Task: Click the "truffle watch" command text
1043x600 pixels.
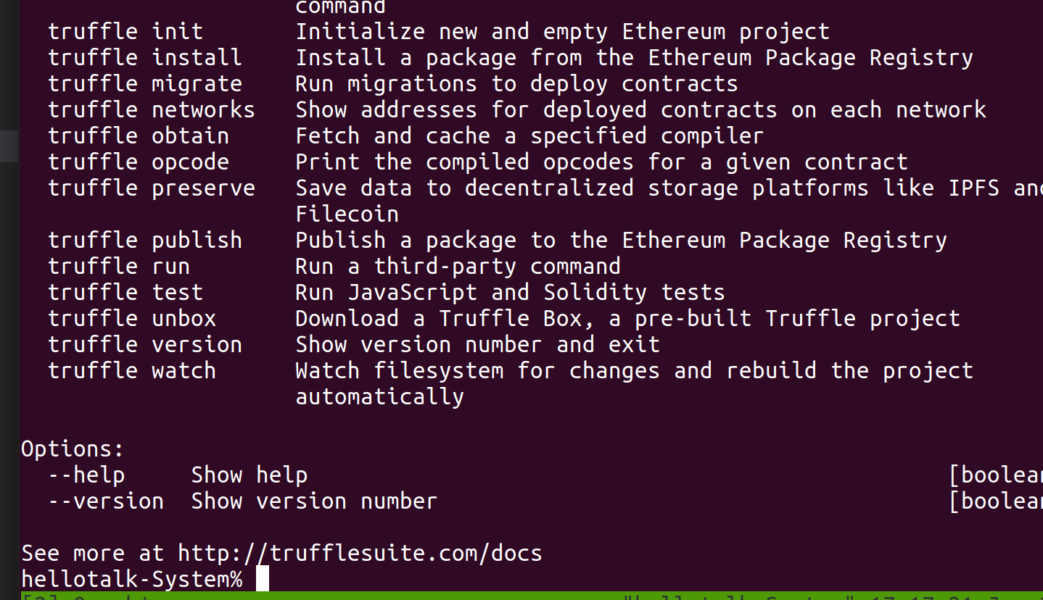Action: 132,371
